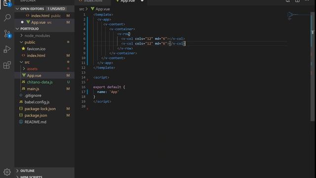The width and height of the screenshot is (316, 178).
Task: Click the braces icon of package.json
Action: pyautogui.click(x=21, y=115)
